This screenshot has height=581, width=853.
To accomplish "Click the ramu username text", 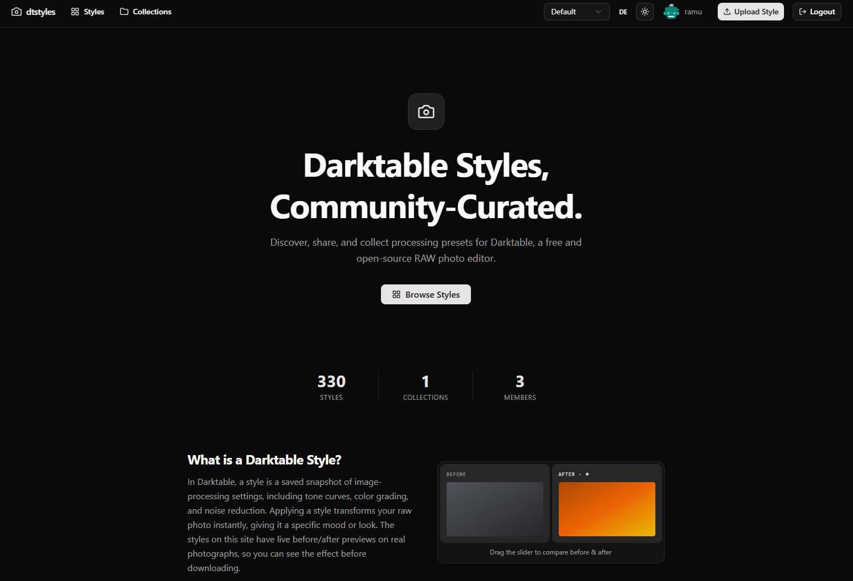I will [x=693, y=12].
